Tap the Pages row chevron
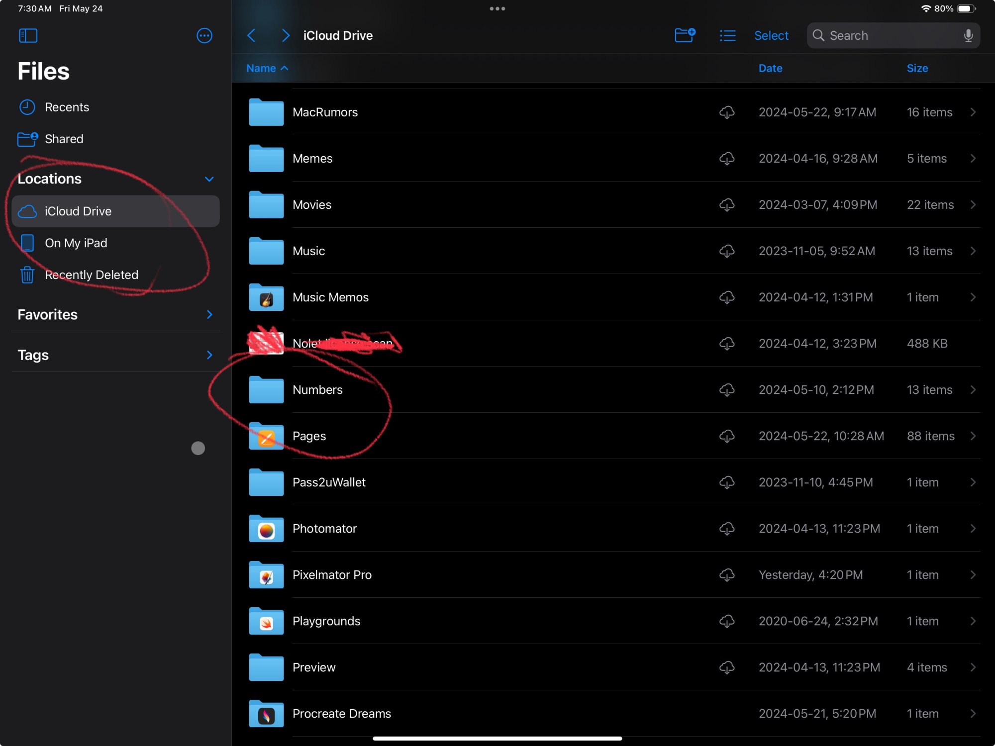The width and height of the screenshot is (995, 746). (x=973, y=436)
